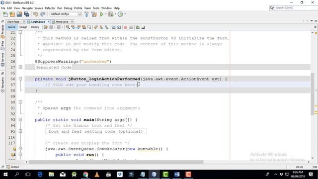Go to Next Bookmark icon
Image resolution: width=318 pixels, height=179 pixels.
pyautogui.click(x=101, y=27)
